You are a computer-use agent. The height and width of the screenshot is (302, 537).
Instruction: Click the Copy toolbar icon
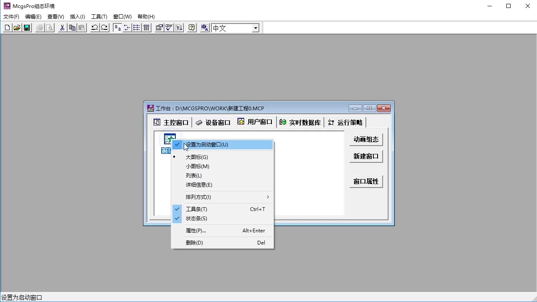click(x=72, y=28)
